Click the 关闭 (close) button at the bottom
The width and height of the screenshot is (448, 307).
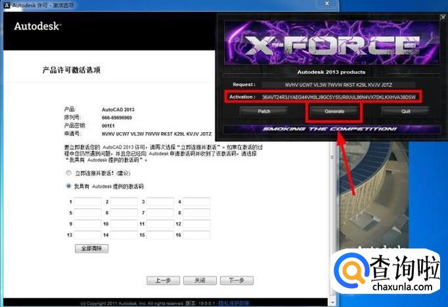pyautogui.click(x=200, y=281)
